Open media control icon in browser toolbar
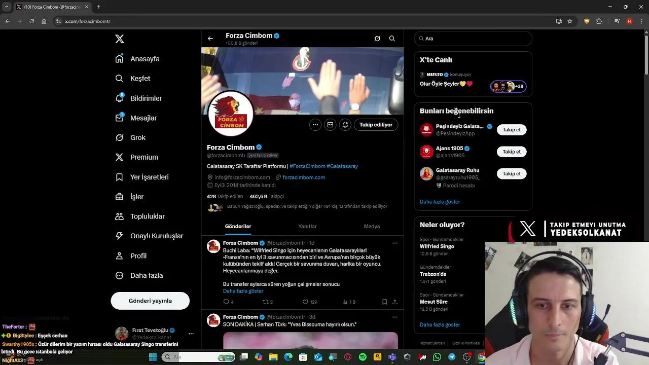The height and width of the screenshot is (365, 649). [617, 21]
